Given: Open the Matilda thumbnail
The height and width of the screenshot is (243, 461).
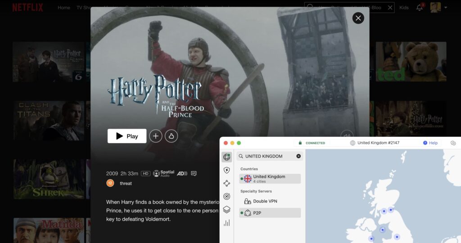Looking at the screenshot, I should pos(49,230).
